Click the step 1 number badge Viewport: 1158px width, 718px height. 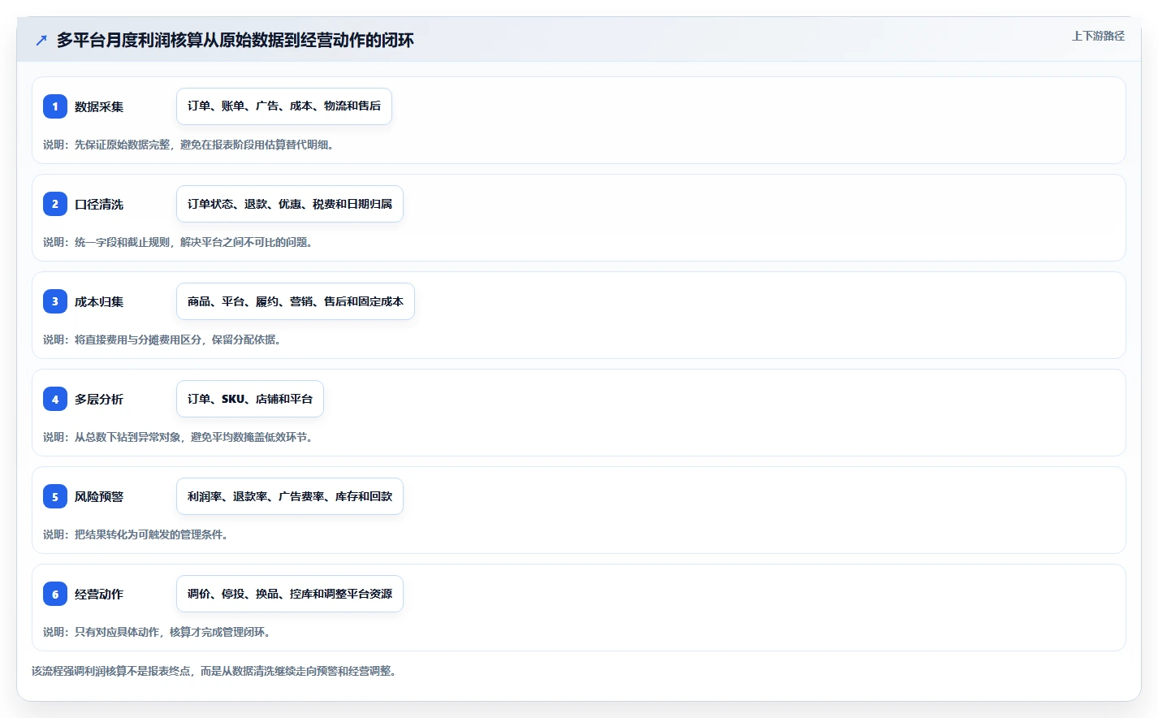point(55,106)
